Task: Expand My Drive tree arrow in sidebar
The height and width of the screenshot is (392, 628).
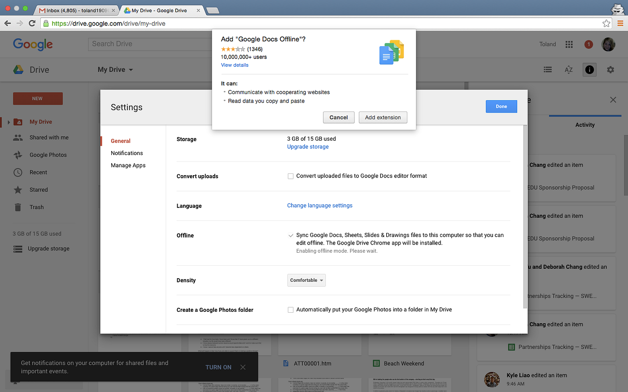Action: click(8, 121)
